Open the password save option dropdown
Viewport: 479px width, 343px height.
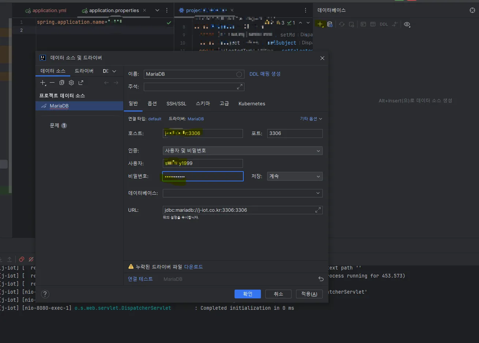tap(295, 176)
